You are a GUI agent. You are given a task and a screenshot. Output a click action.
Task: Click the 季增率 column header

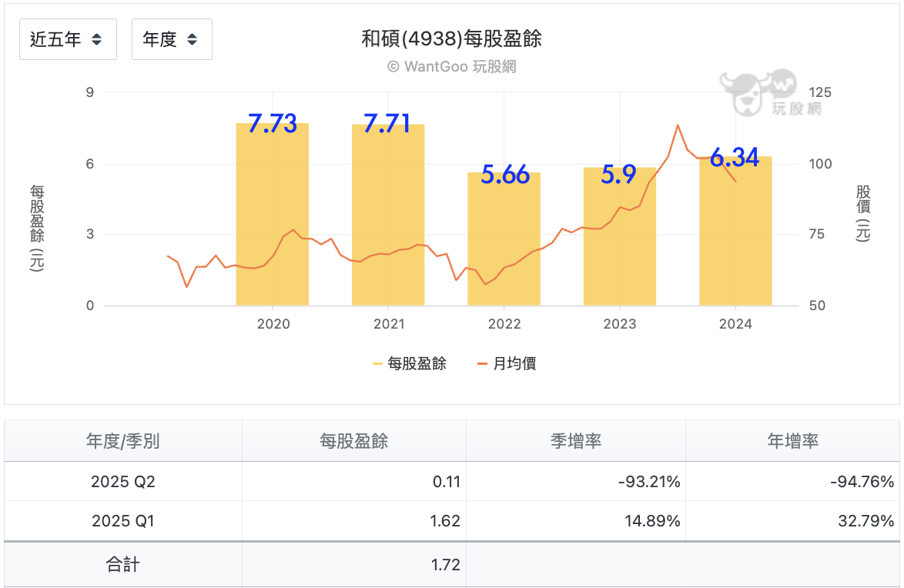(576, 441)
